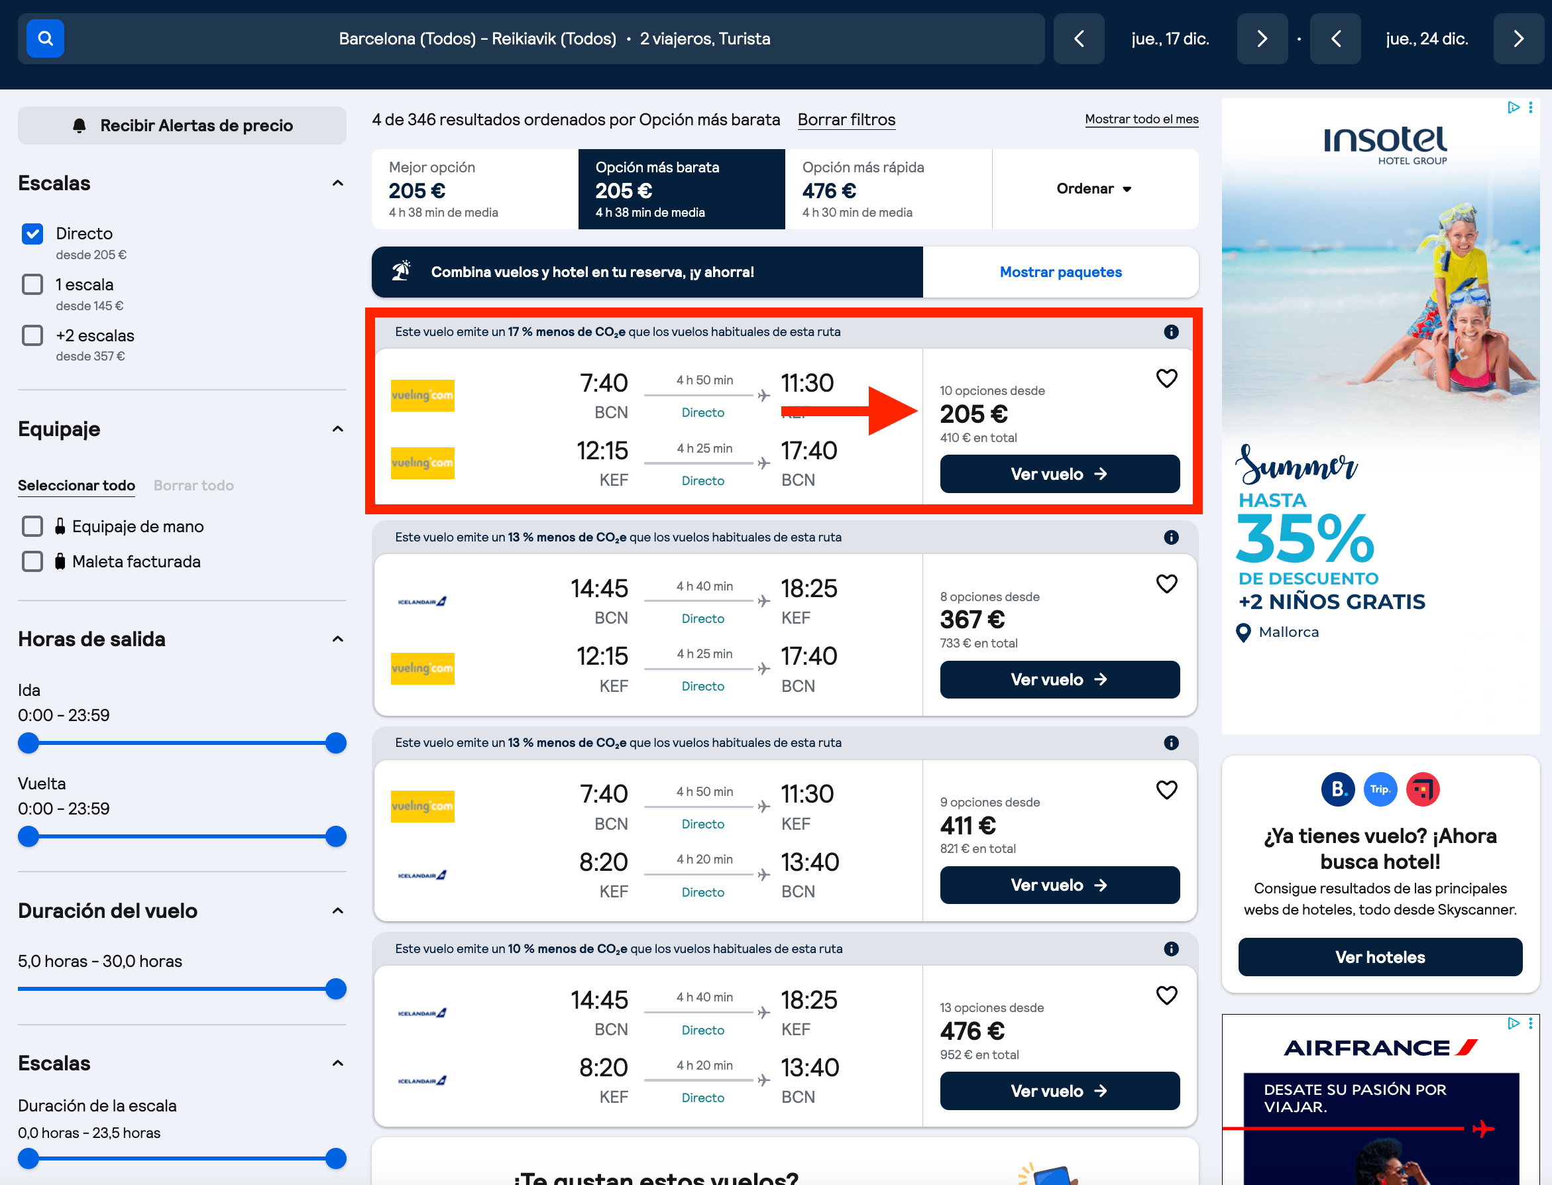Advance return date with next arrow

pos(1518,39)
